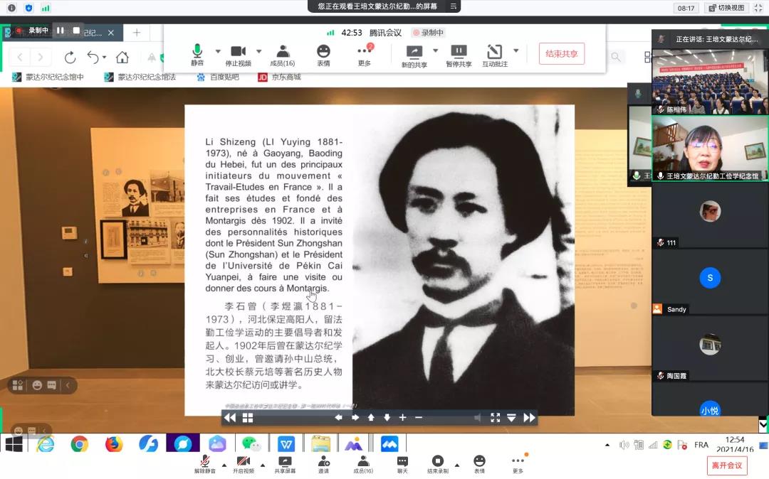769x479 pixels.
Task: Pause screen sharing
Action: [459, 54]
